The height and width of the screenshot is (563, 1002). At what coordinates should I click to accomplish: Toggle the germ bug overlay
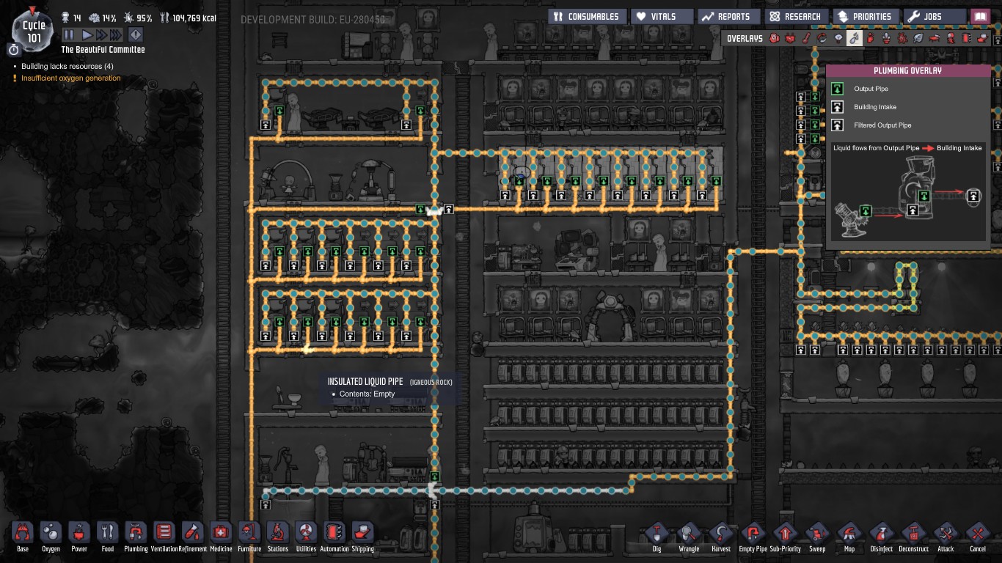[x=902, y=38]
